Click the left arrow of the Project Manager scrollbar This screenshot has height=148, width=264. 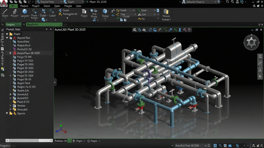click(7, 140)
